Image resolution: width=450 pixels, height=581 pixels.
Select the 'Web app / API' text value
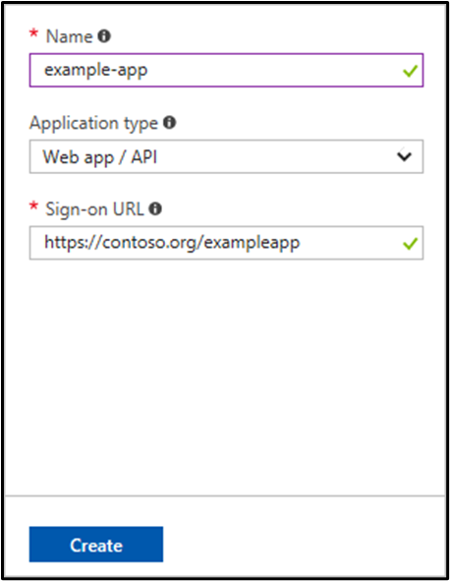click(100, 157)
